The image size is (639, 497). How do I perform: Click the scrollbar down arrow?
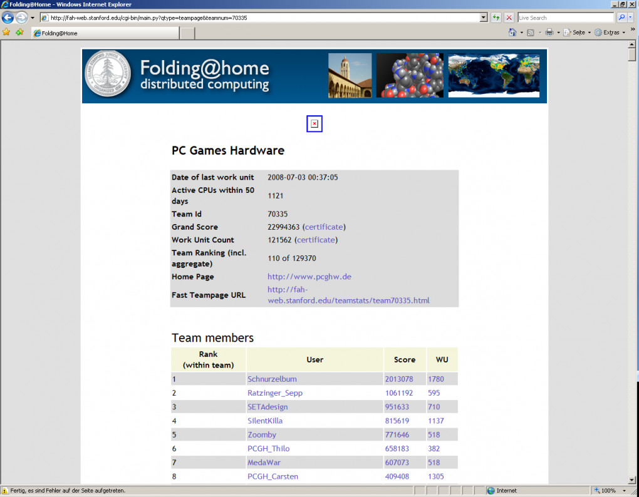tap(632, 480)
